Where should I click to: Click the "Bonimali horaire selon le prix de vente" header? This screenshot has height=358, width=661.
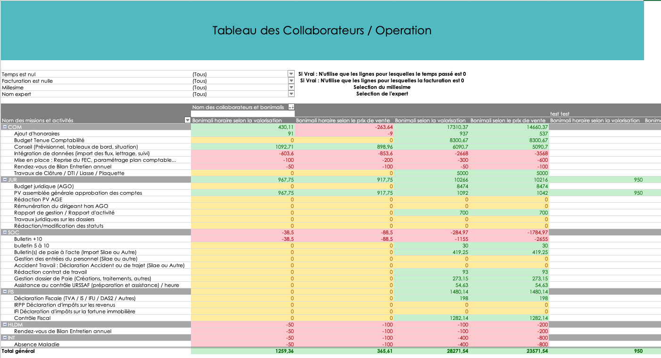(x=345, y=120)
